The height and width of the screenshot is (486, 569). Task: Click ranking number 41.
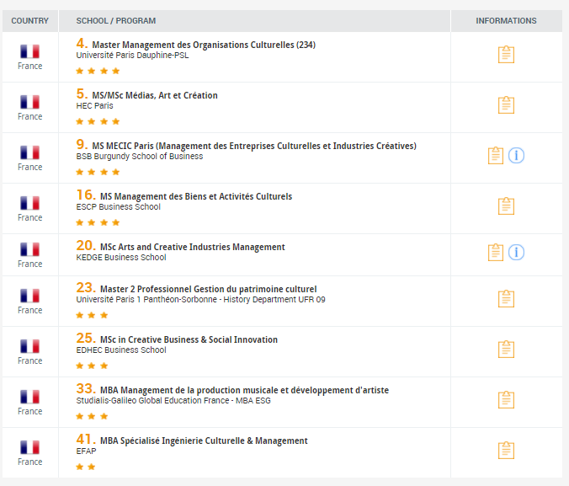tap(86, 439)
